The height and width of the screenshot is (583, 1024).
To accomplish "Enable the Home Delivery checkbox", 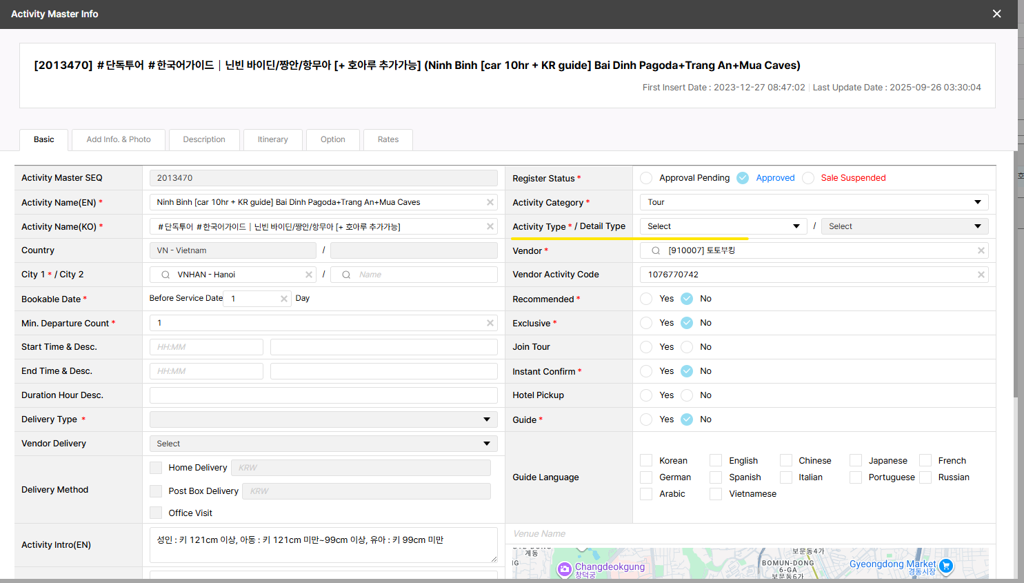I will 156,468.
